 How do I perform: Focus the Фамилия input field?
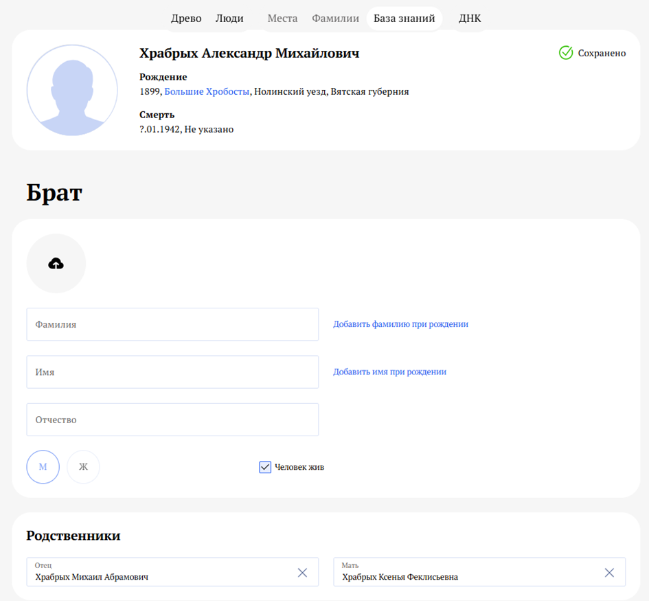click(172, 324)
